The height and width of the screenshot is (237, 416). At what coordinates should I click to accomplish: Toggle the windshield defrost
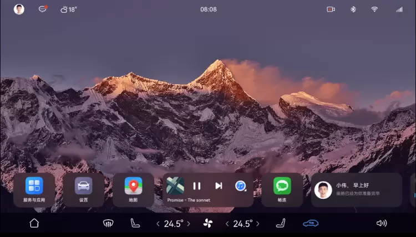pos(109,223)
